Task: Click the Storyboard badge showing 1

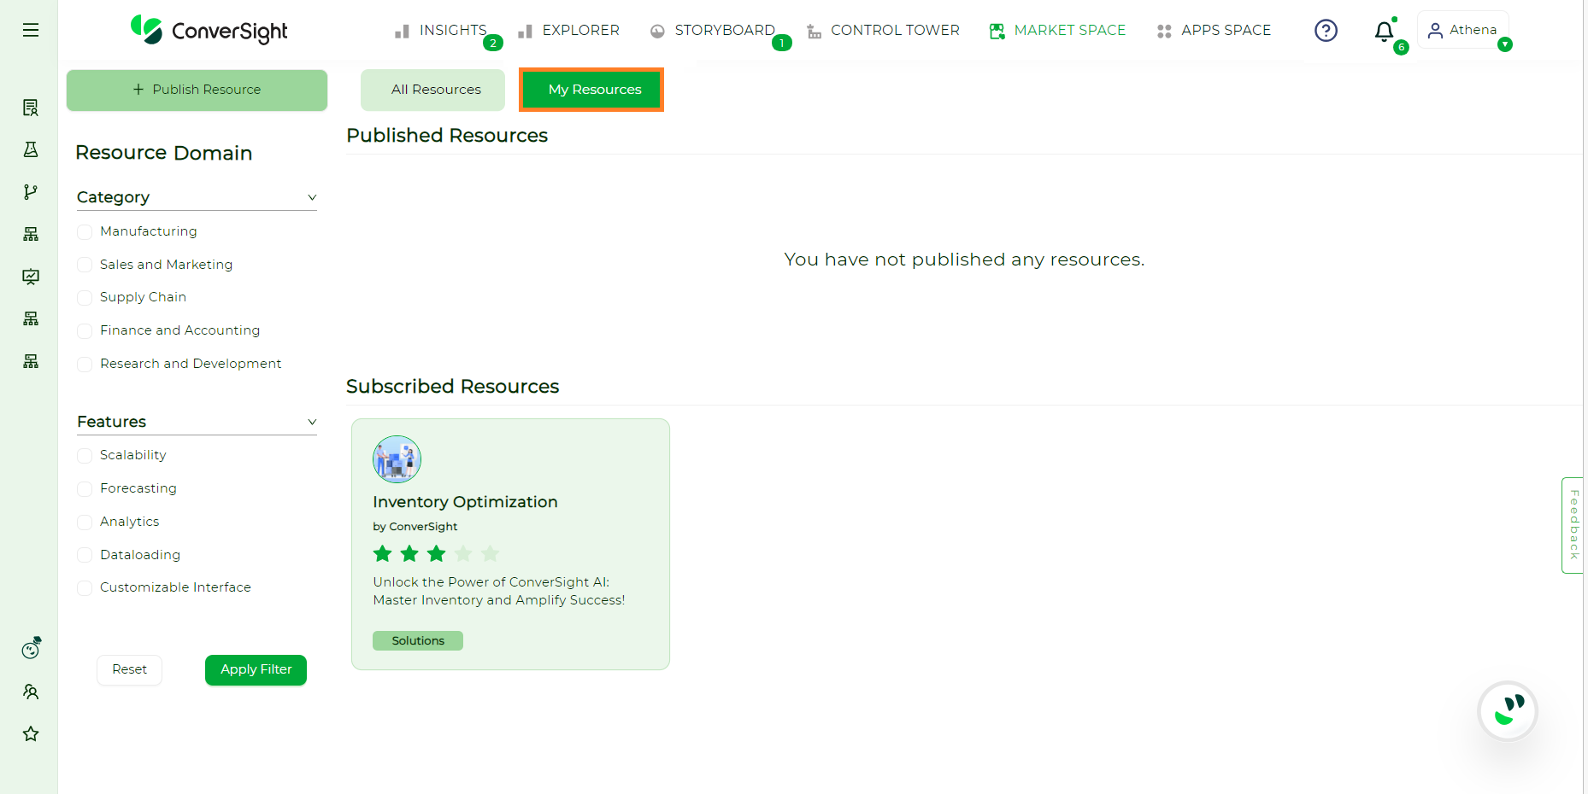Action: (x=781, y=43)
